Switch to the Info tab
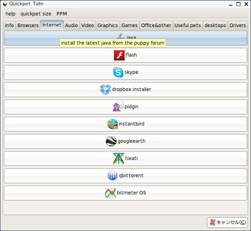The width and height of the screenshot is (251, 231). point(9,25)
